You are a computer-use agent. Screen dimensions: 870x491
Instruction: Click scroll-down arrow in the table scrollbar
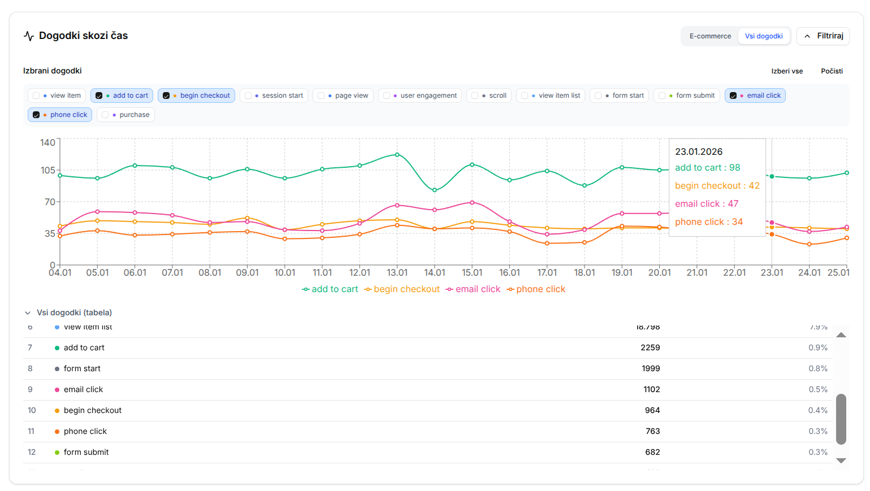coord(841,460)
